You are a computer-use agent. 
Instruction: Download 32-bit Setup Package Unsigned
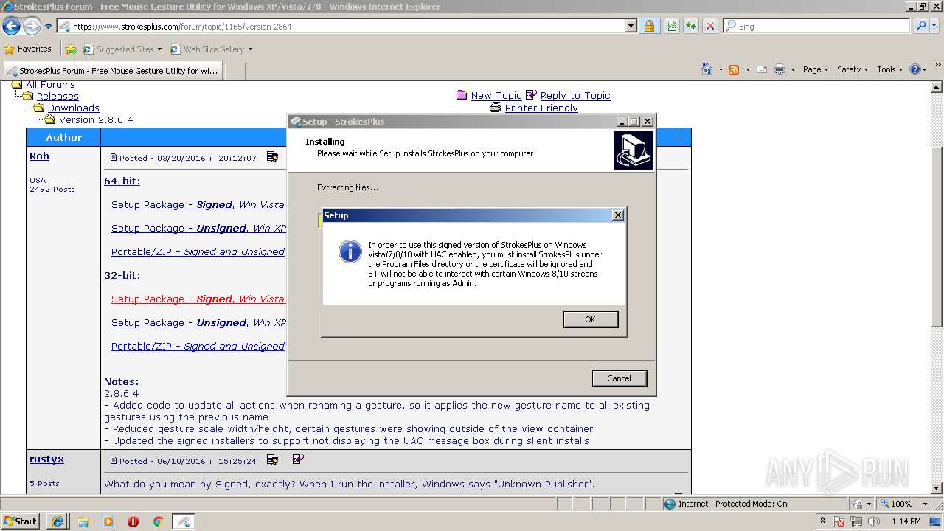point(198,322)
